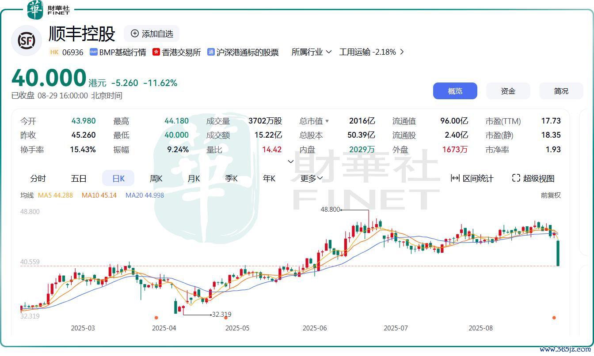Screen dimensions: 594x356
Task: Click the 前复权 adjustment option
Action: (551, 195)
